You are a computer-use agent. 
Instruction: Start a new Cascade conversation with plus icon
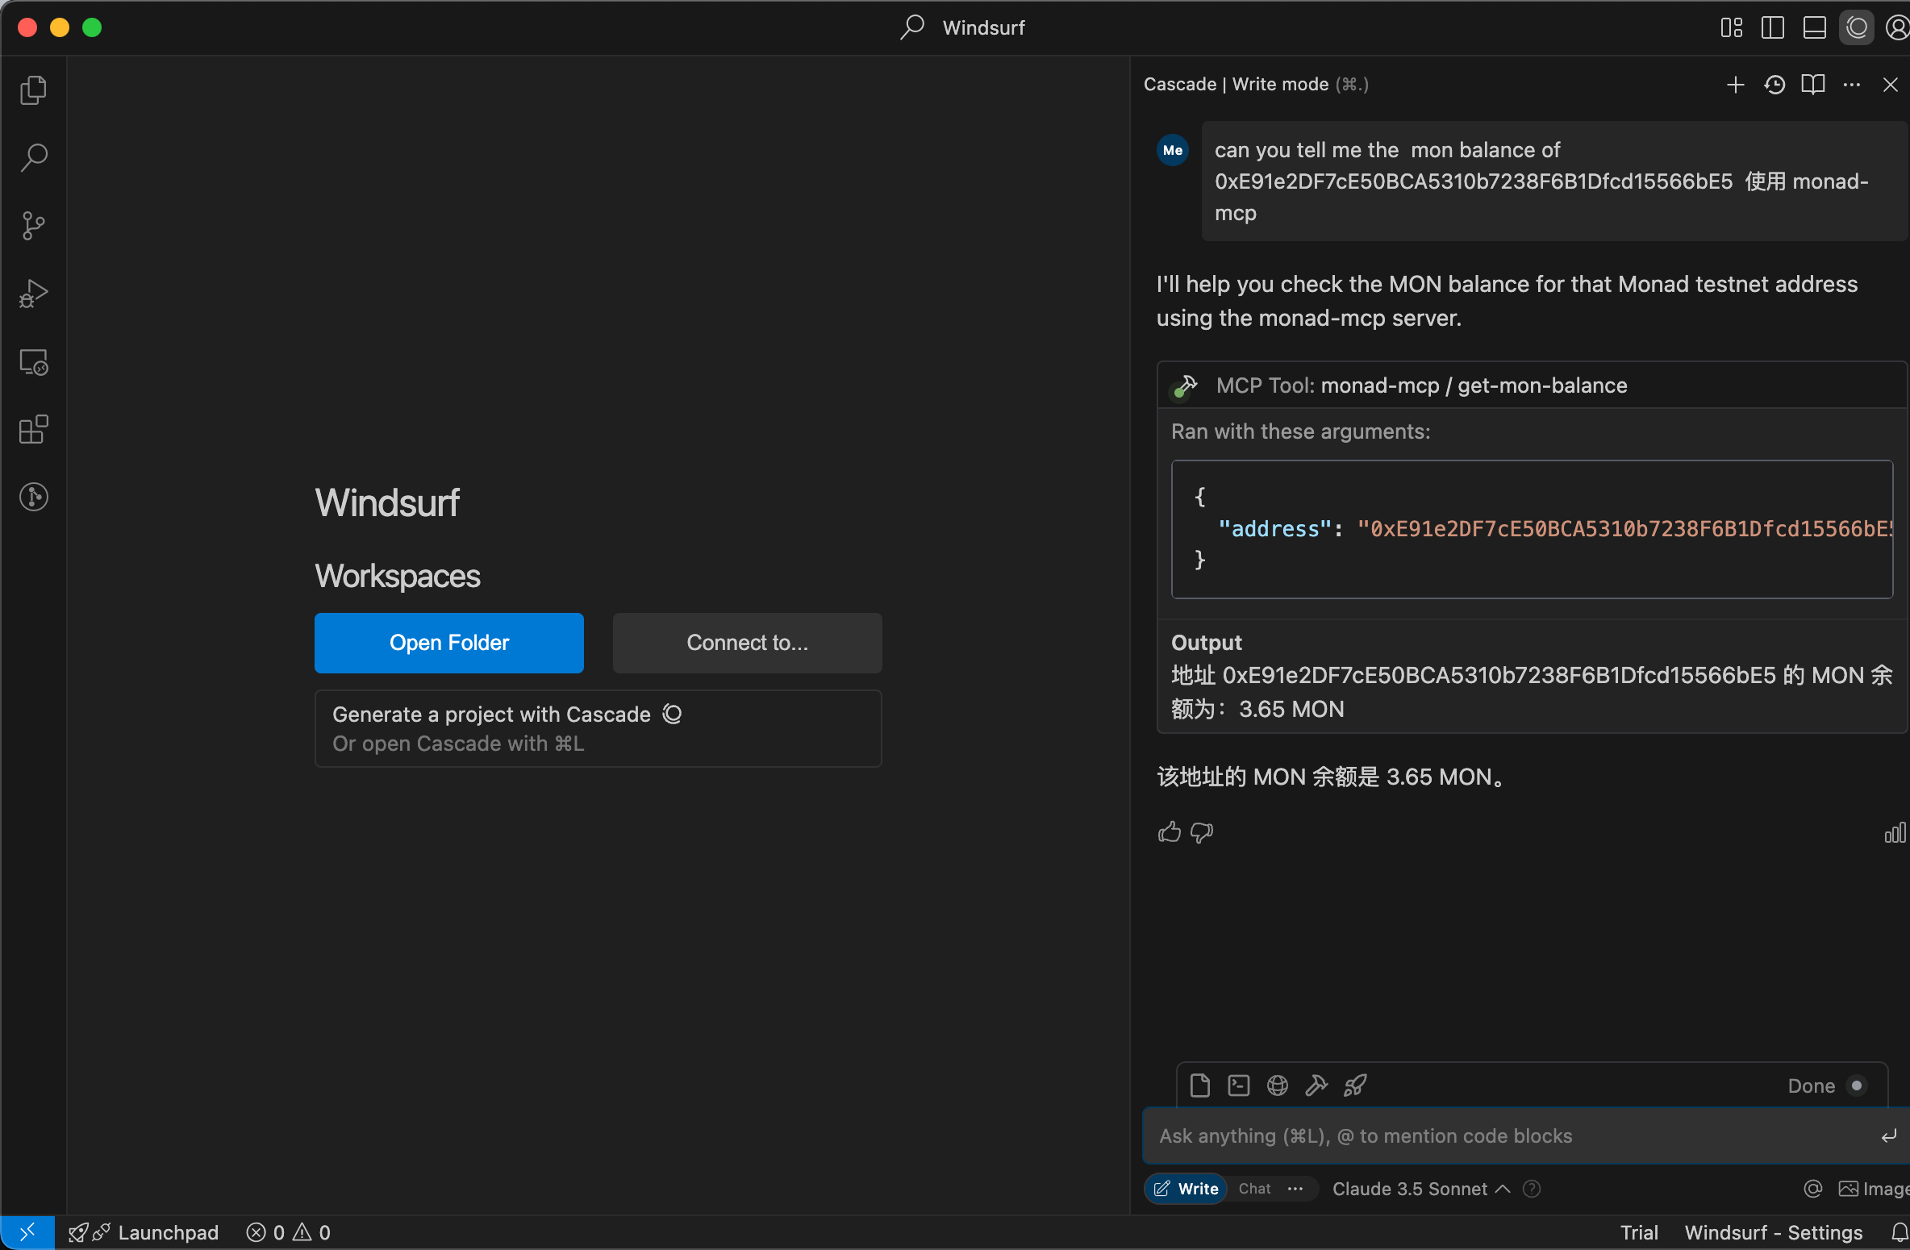coord(1735,85)
